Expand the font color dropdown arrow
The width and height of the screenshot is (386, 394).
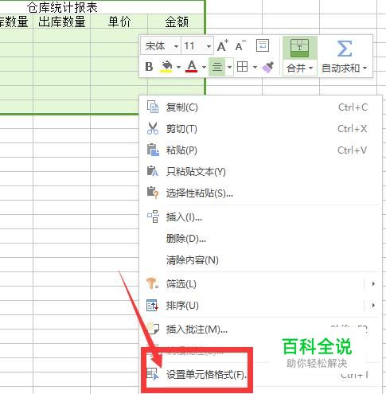(x=204, y=67)
